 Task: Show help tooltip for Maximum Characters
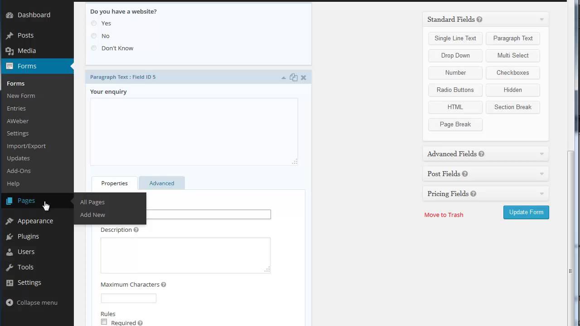point(164,285)
